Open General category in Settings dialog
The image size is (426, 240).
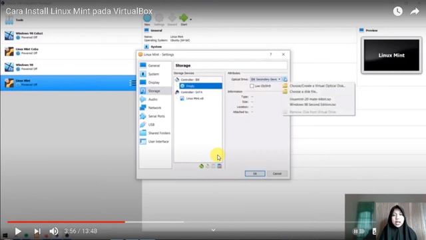155,65
